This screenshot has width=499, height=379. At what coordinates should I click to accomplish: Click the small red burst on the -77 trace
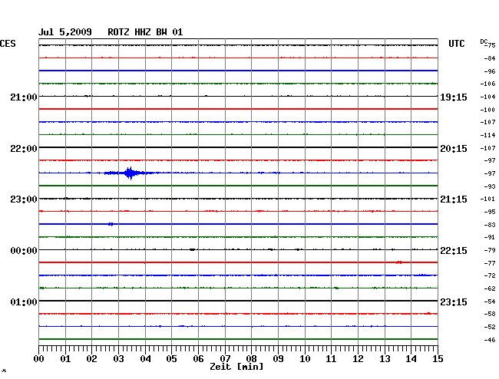399,262
